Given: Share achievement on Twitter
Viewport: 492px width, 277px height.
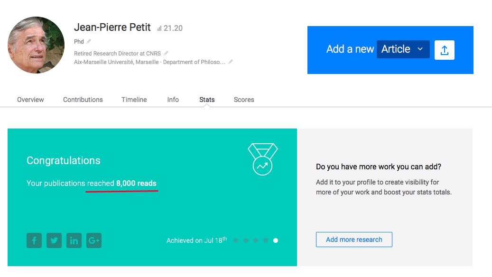Looking at the screenshot, I should coord(54,240).
